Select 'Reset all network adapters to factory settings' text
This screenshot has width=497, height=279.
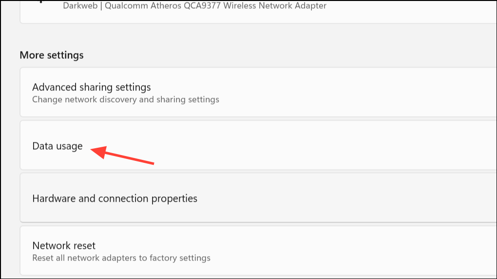click(121, 258)
